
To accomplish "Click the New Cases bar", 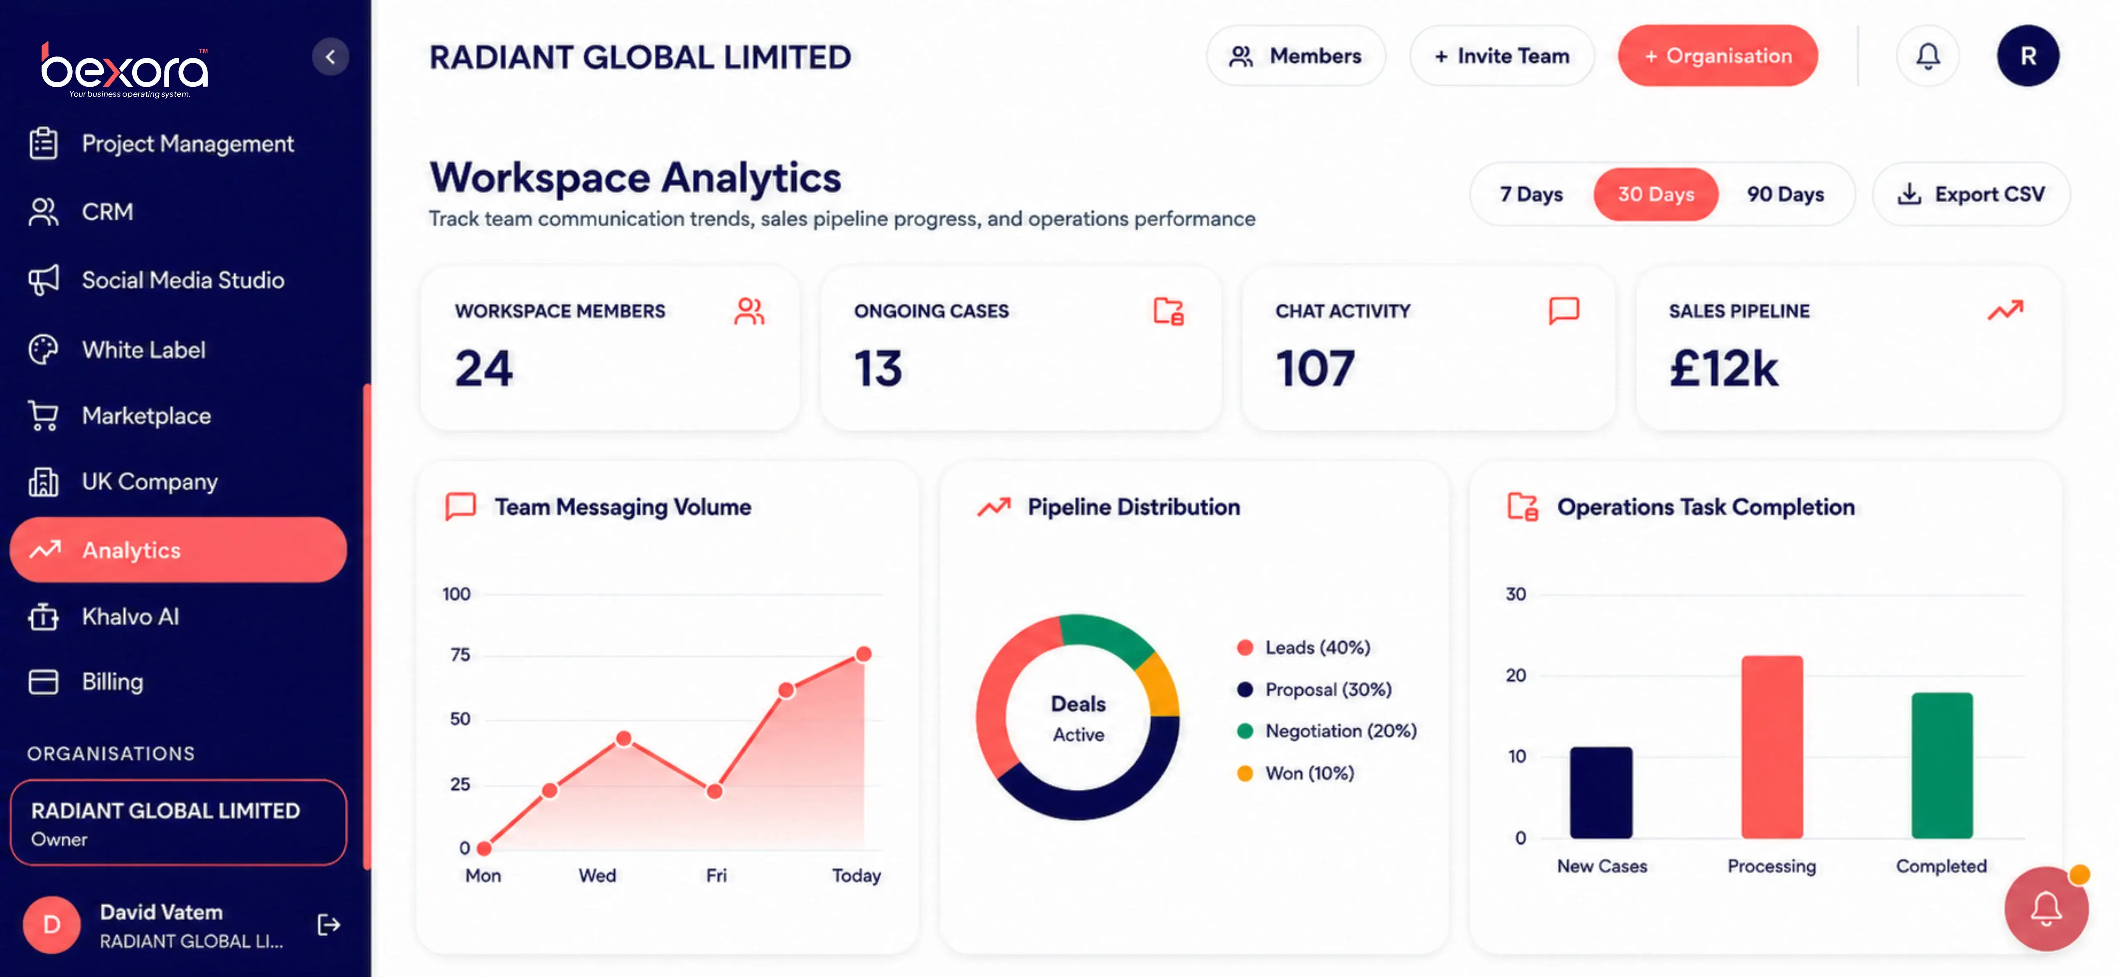I will pos(1601,793).
